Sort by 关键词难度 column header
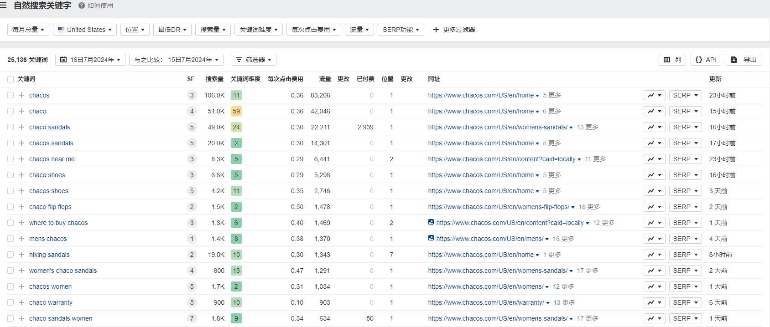 [245, 79]
